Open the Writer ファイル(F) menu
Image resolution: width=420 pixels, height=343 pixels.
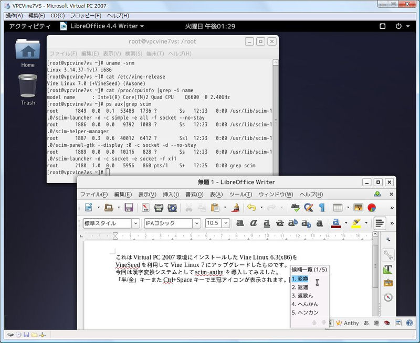point(94,194)
